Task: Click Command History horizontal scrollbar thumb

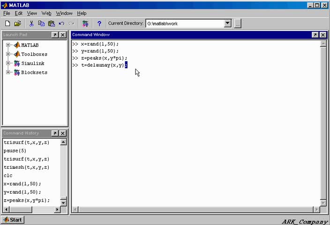Action: [x=21, y=210]
